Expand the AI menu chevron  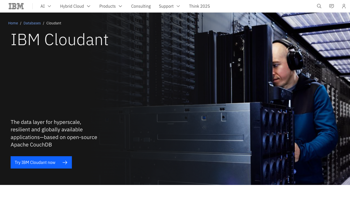click(49, 6)
